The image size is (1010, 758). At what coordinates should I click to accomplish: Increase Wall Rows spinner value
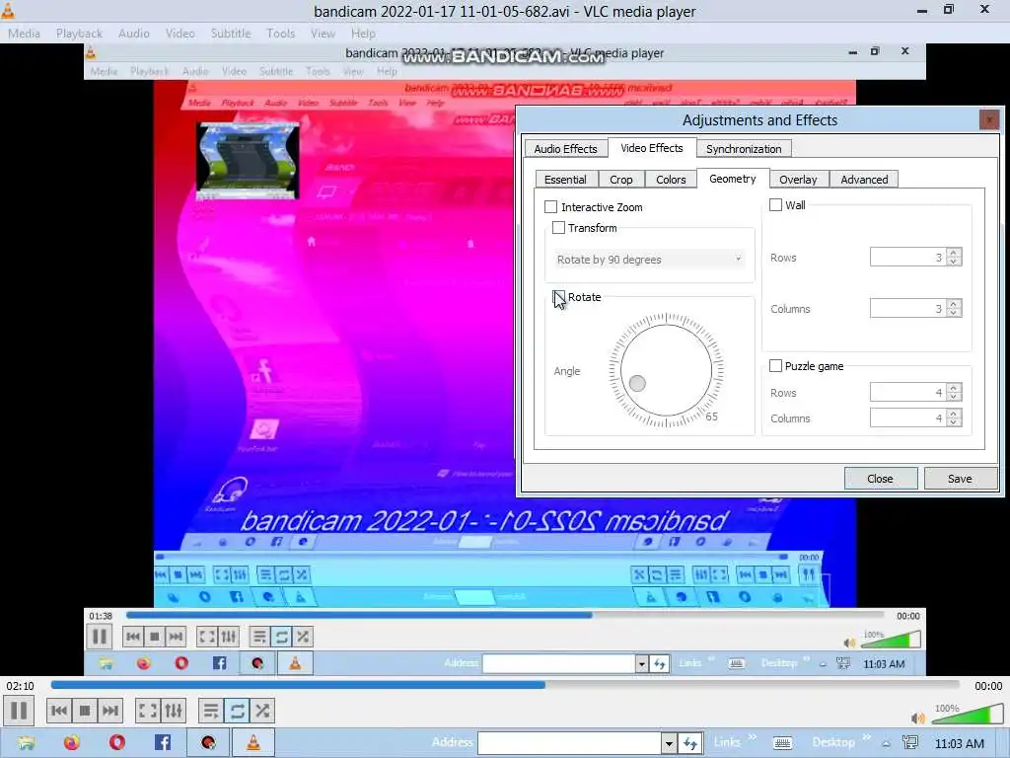pos(954,252)
